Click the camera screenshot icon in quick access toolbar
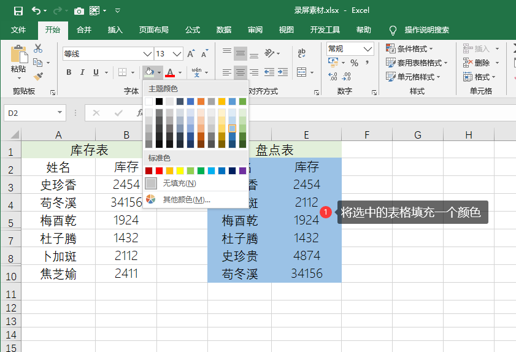Screen dimensions: 516x352 (x=79, y=11)
